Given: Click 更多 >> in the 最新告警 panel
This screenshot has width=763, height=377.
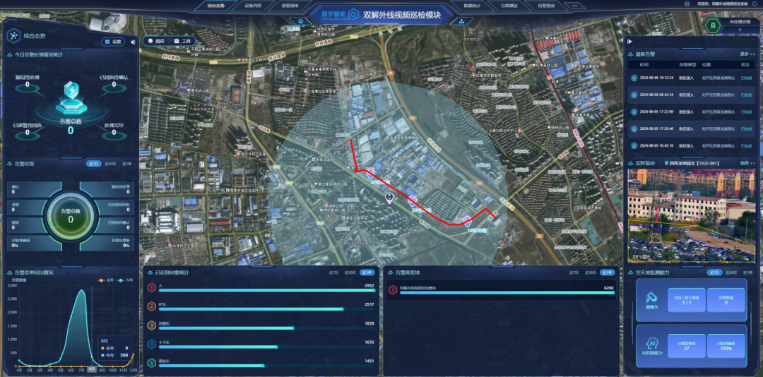Looking at the screenshot, I should [747, 54].
